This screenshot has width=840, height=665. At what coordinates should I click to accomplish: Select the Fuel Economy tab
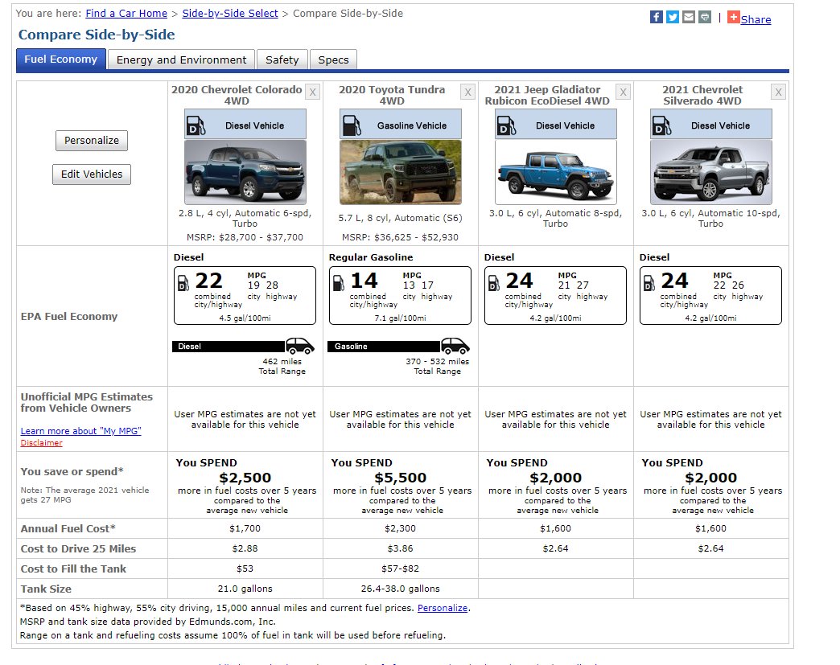click(61, 60)
